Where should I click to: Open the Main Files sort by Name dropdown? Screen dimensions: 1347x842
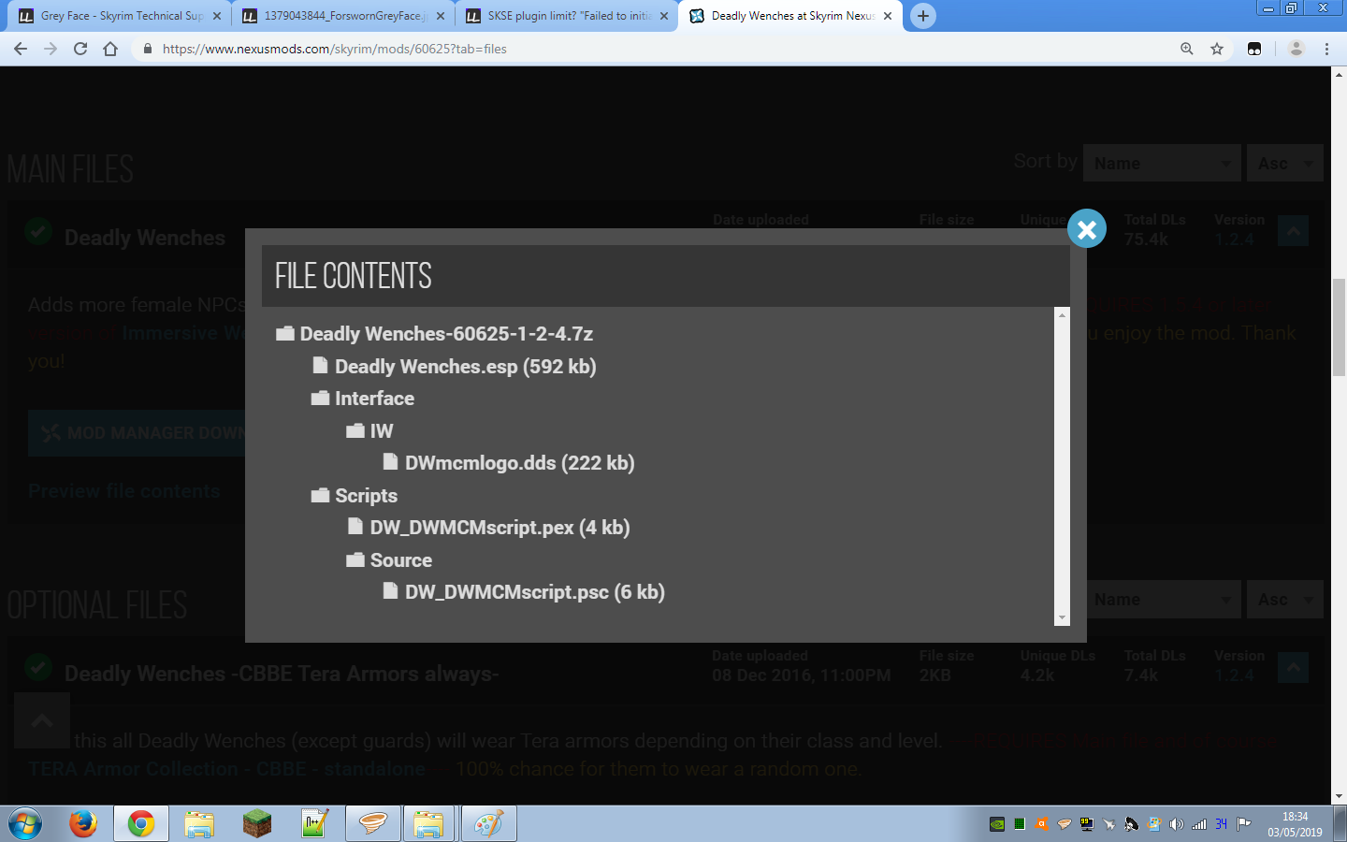tap(1162, 163)
